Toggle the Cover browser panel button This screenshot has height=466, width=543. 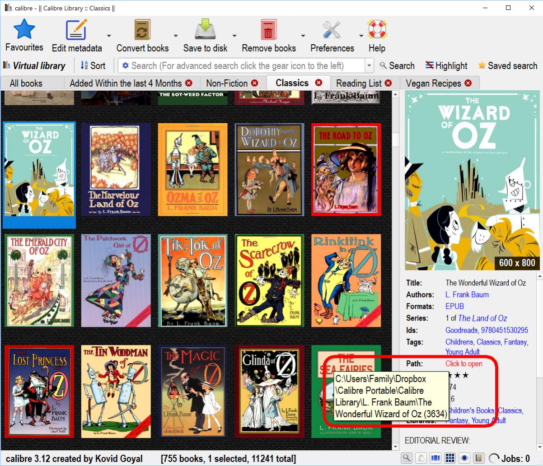(435, 458)
